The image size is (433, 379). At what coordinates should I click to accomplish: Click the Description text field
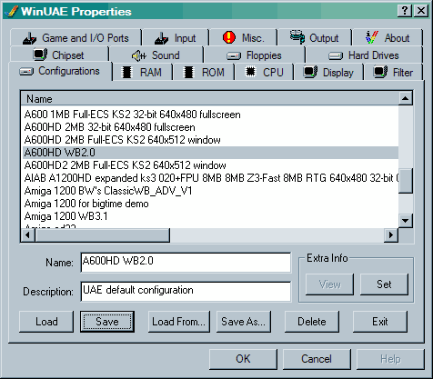186,291
